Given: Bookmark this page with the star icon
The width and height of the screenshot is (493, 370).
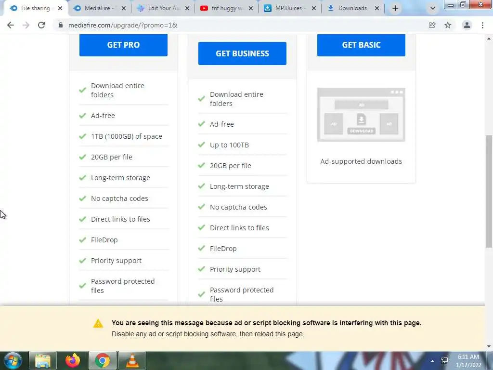Looking at the screenshot, I should click(448, 25).
